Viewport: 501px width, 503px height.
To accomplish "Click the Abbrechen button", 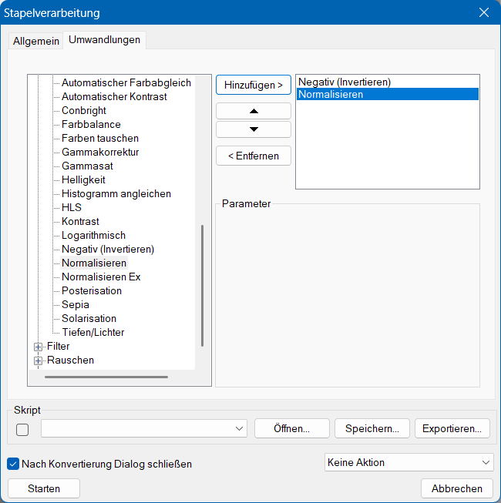I will (456, 488).
